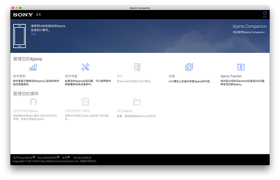Open the 帮助 help link

[x=34, y=34]
